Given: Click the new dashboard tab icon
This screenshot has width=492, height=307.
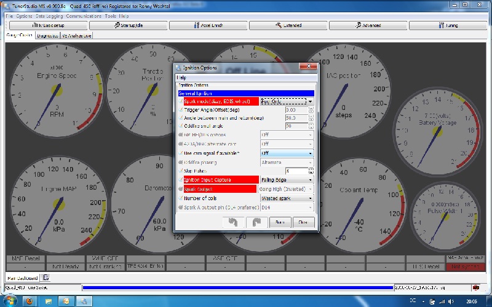Looking at the screenshot, I should click(46, 278).
